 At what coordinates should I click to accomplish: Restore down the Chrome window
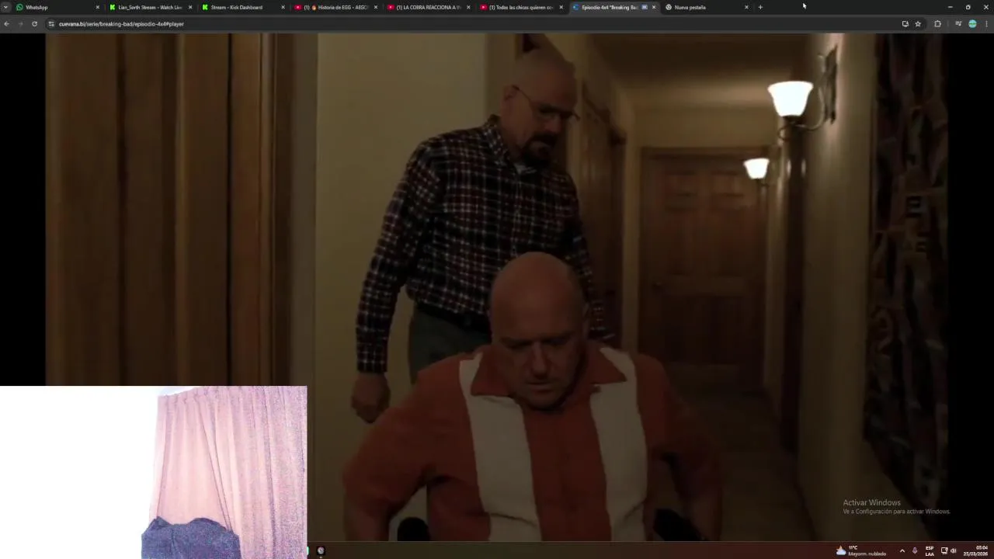(x=968, y=7)
